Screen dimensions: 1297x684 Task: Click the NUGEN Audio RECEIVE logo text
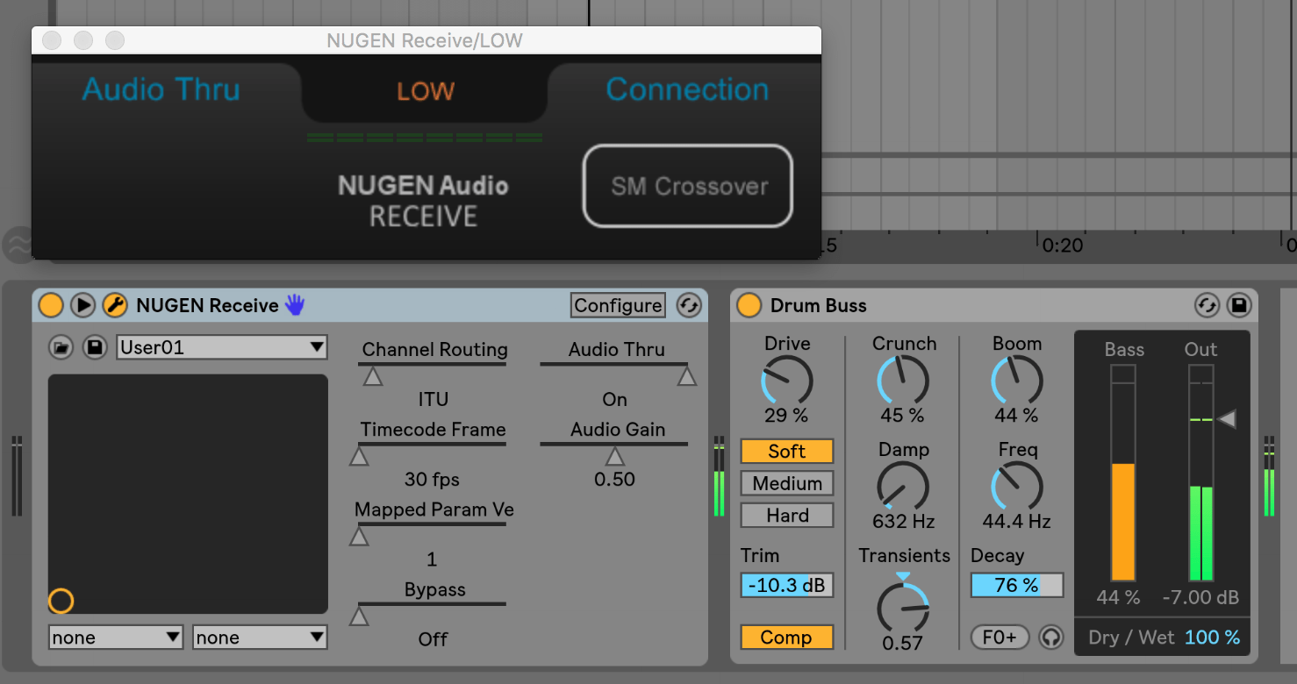pos(423,201)
